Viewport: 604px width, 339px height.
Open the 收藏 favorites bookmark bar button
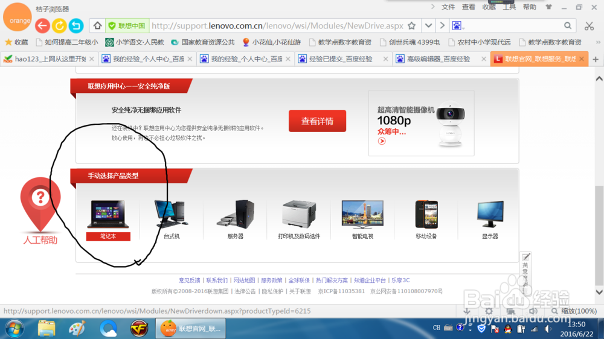(16, 42)
